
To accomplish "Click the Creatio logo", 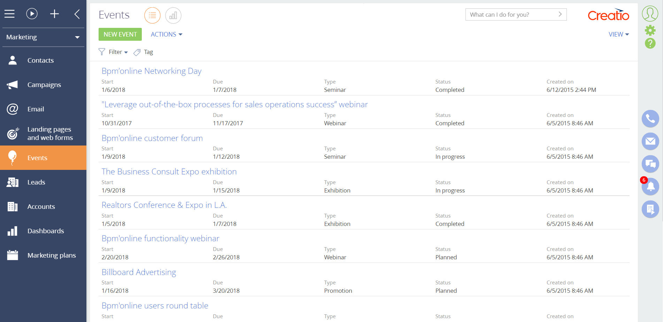I will 608,15.
